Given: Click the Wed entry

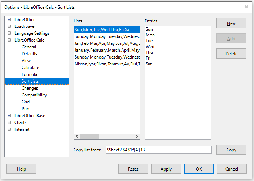Looking at the screenshot, I should pyautogui.click(x=150, y=47).
